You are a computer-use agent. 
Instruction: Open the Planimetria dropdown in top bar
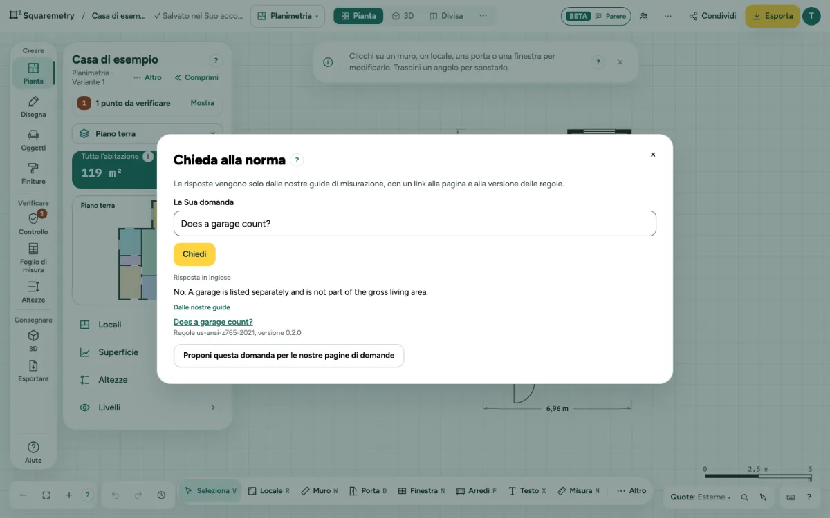click(288, 16)
